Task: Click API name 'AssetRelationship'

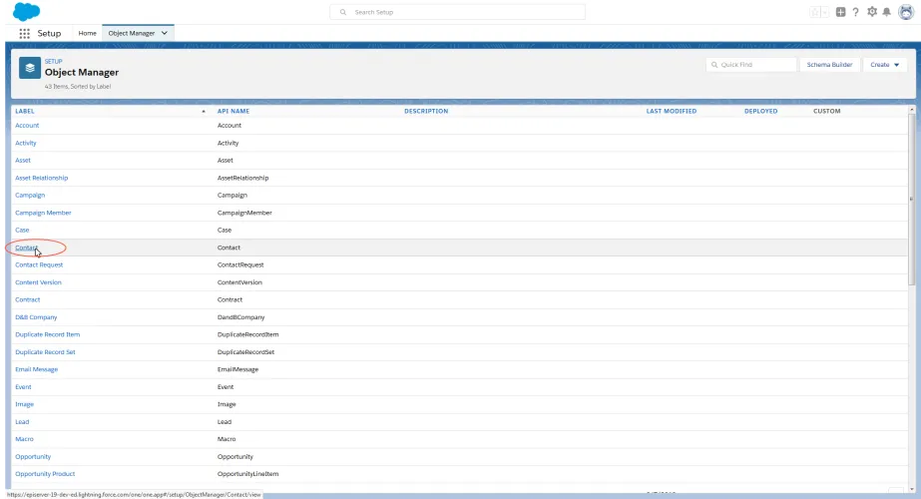Action: click(242, 178)
